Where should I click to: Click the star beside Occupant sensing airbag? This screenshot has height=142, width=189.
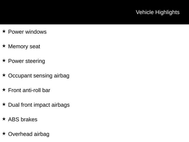click(4, 75)
